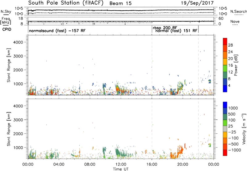Pick the top blue Velocity colorbar segment
This screenshot has height=171, width=247.
[x=225, y=105]
